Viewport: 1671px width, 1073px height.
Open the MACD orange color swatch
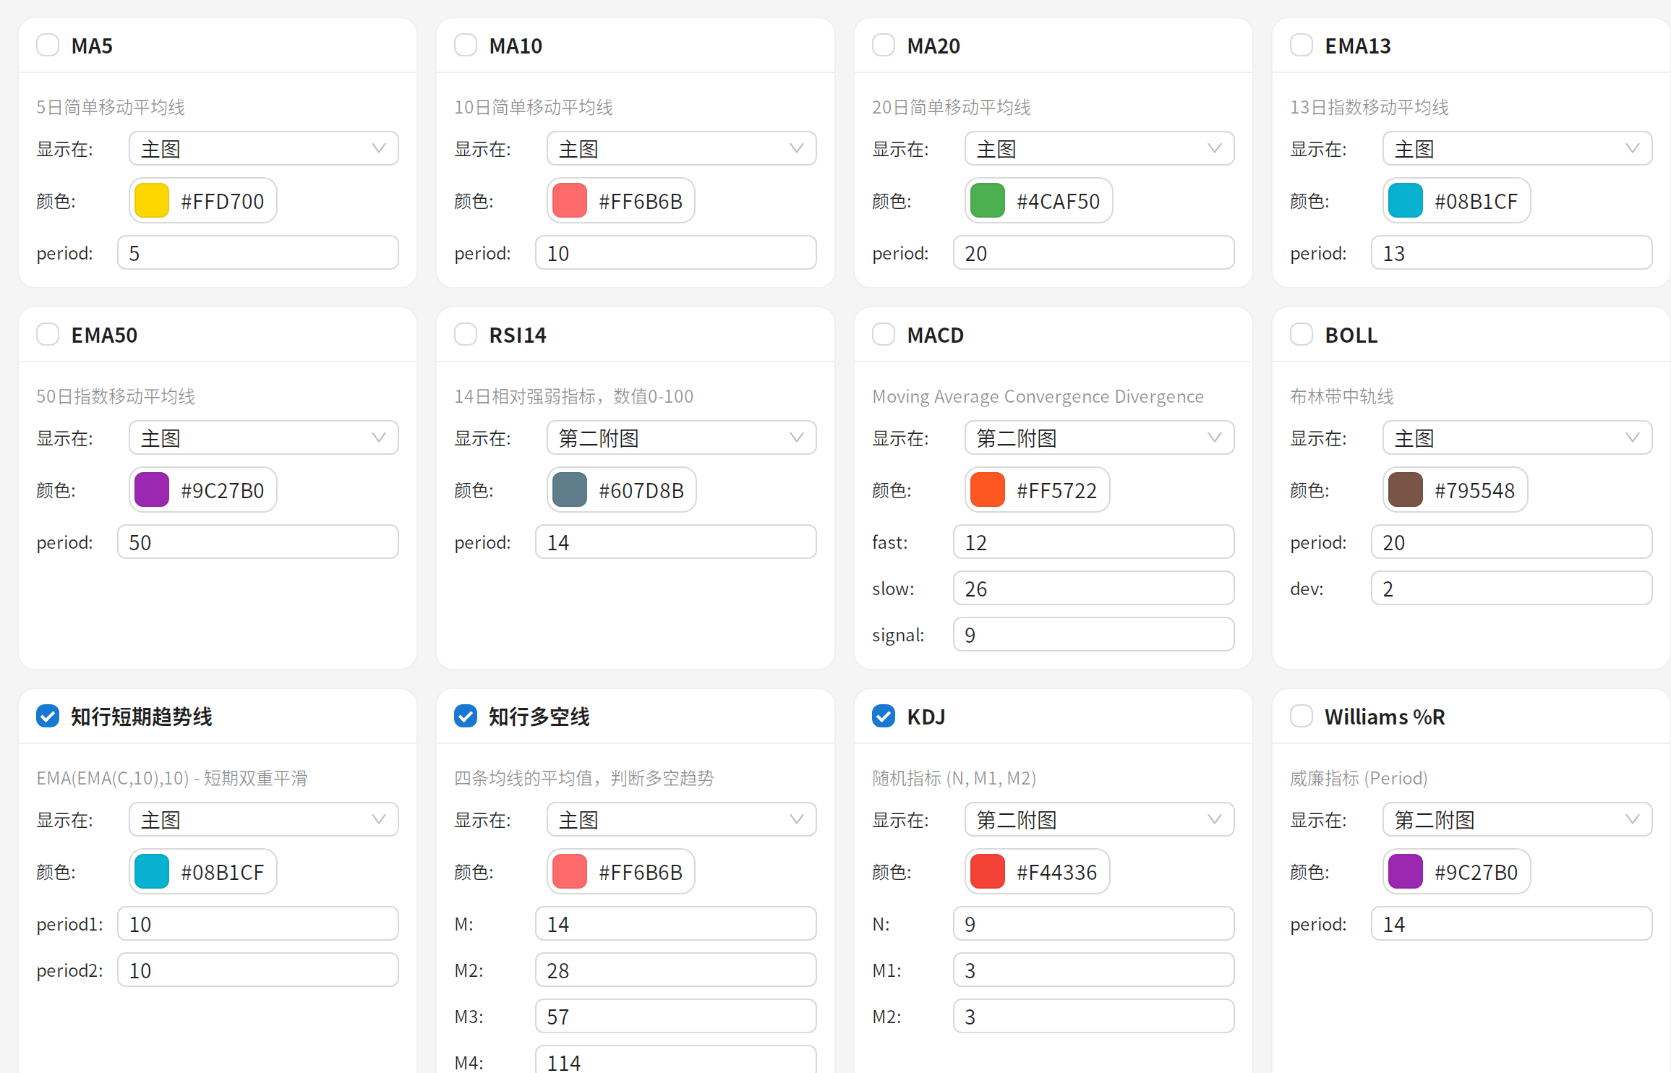coord(987,490)
